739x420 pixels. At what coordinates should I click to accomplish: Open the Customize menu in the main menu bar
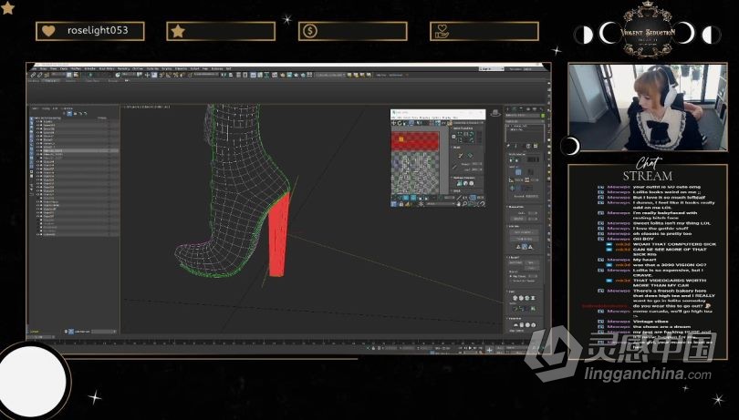(152, 68)
